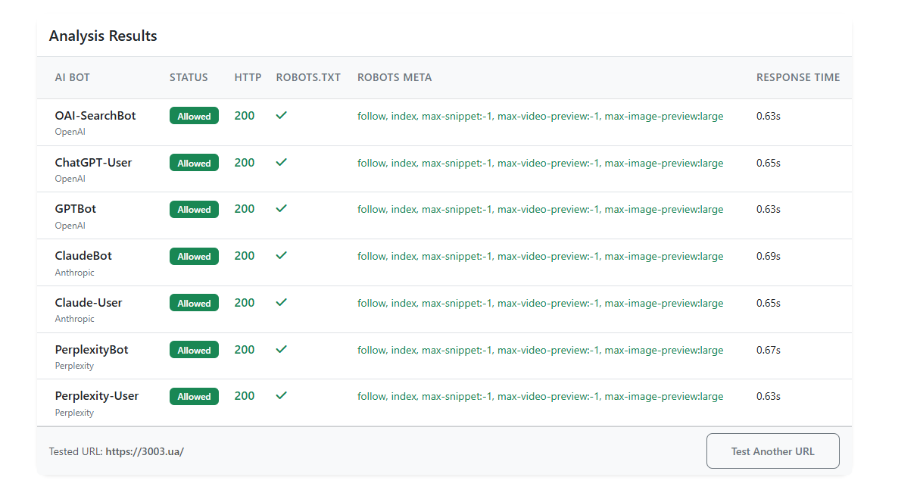Open the tested URL https://3003.ua/
920x496 pixels.
tap(145, 451)
